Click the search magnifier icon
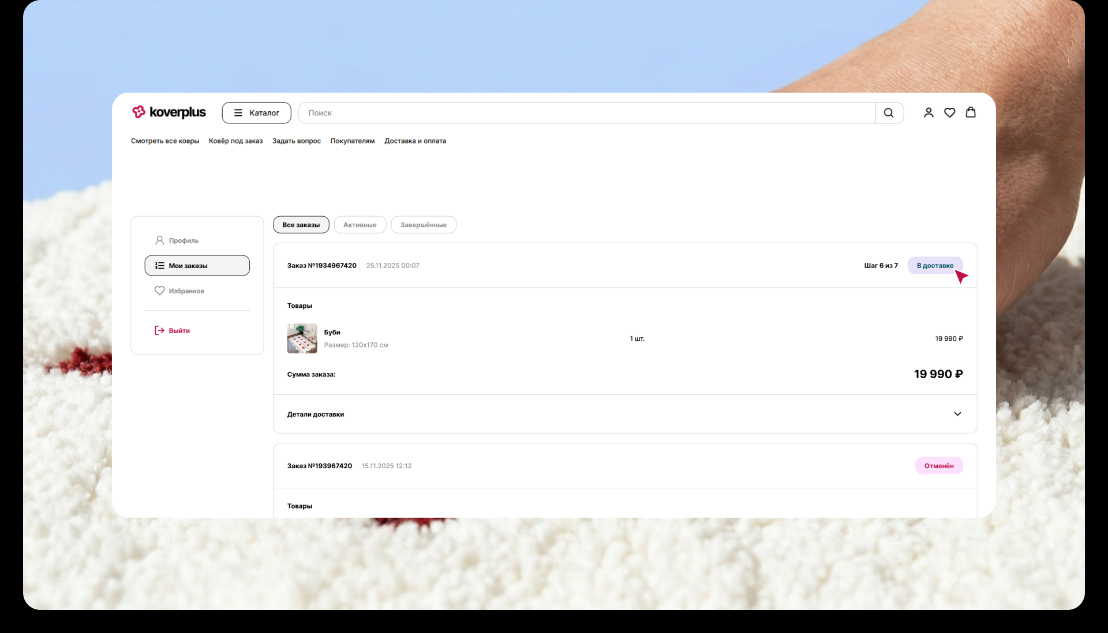 [x=889, y=113]
